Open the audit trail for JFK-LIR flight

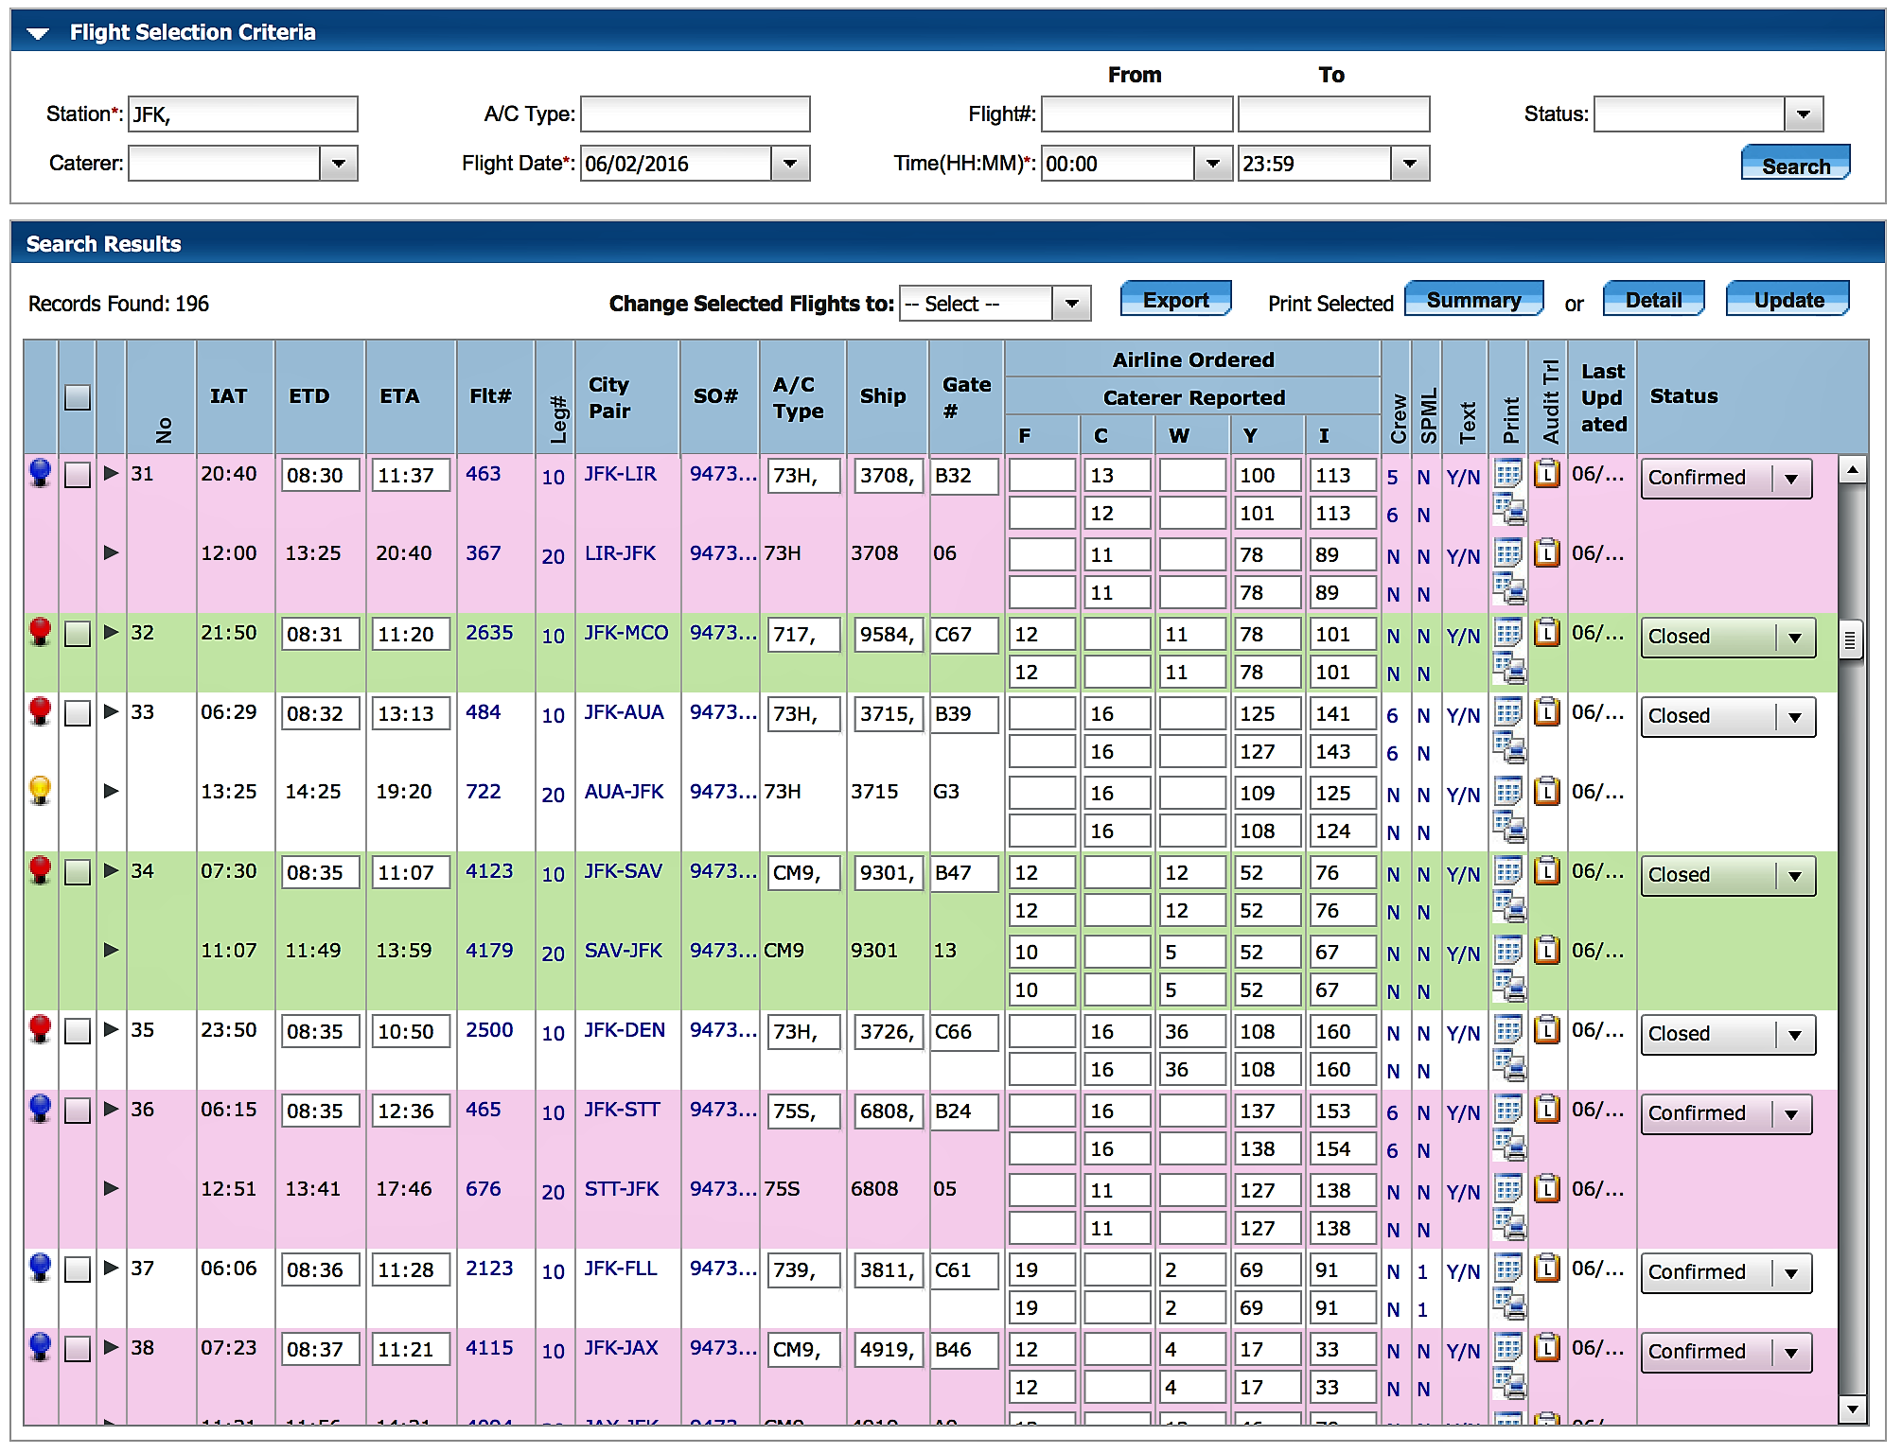(x=1546, y=473)
